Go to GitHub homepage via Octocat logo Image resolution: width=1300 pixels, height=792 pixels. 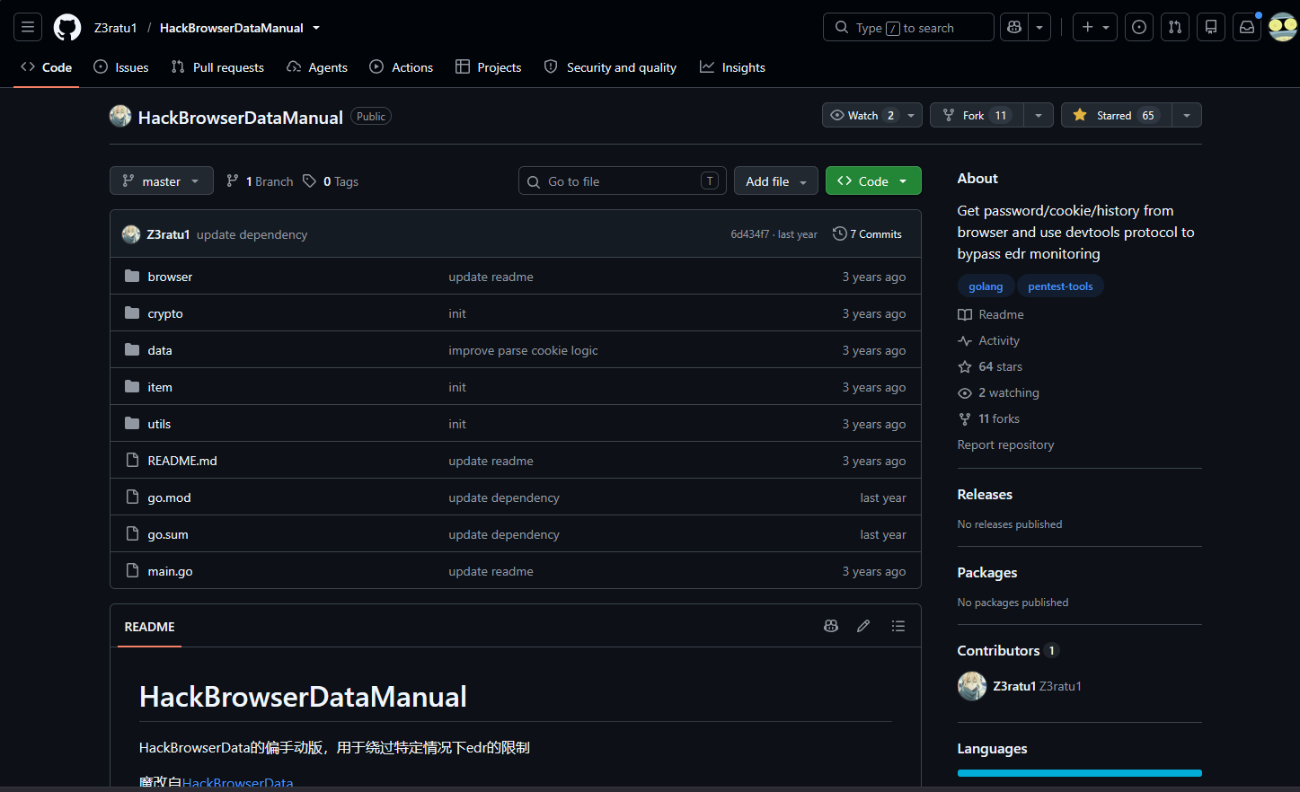coord(67,28)
